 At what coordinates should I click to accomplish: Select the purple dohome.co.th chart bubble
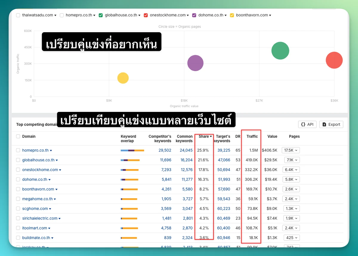tap(195, 63)
